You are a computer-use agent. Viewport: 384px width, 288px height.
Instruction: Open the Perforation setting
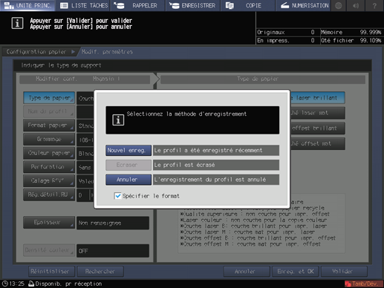(x=49, y=167)
